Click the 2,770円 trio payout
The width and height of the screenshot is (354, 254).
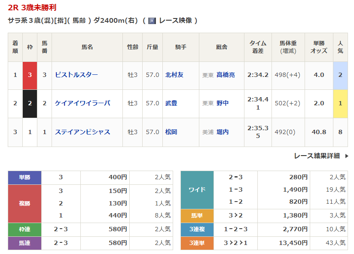[295, 230]
